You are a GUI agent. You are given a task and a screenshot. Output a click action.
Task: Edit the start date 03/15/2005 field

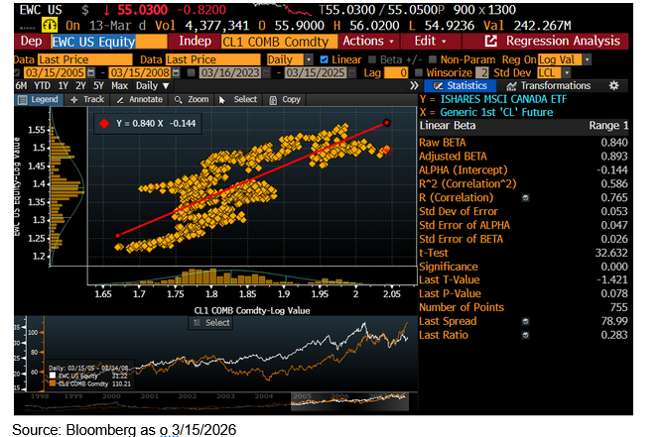coord(55,73)
